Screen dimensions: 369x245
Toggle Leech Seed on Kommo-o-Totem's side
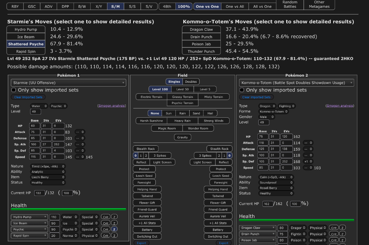221,176
